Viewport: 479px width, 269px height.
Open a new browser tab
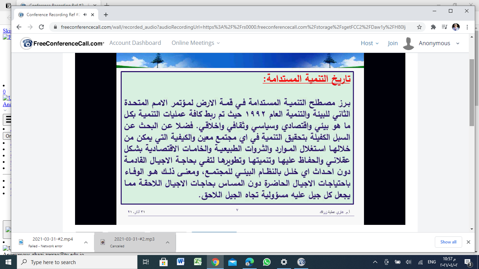(x=106, y=15)
